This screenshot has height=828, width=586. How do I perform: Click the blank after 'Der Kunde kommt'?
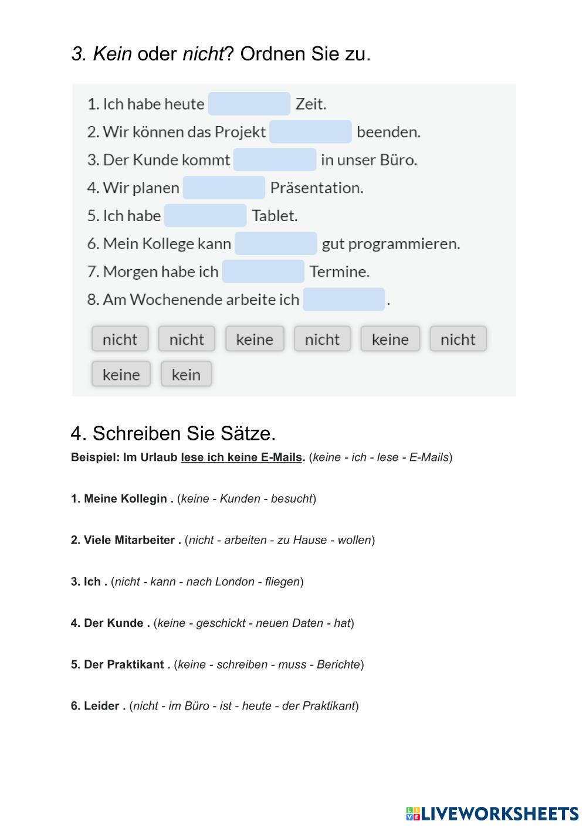[275, 160]
